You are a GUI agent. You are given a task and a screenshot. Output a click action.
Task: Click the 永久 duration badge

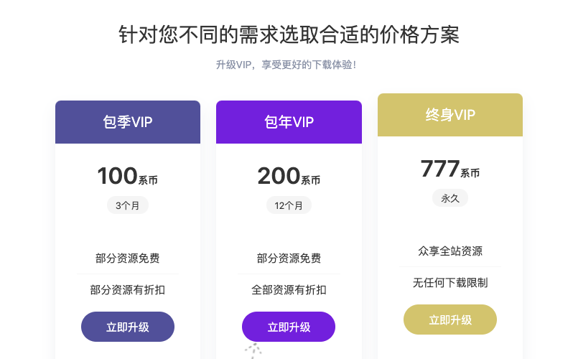(450, 198)
